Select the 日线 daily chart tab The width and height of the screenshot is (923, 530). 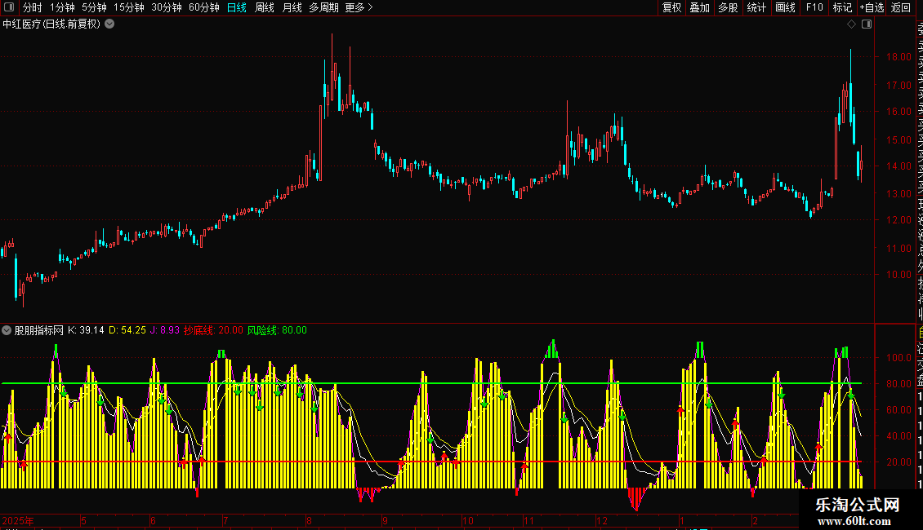pyautogui.click(x=237, y=7)
